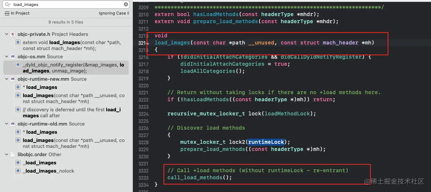Open '* load_images' result under objc-runtime-new.mm
431x192 pixels.
point(40,87)
